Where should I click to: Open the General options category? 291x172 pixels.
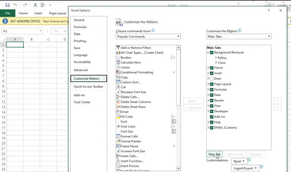[x=89, y=20]
